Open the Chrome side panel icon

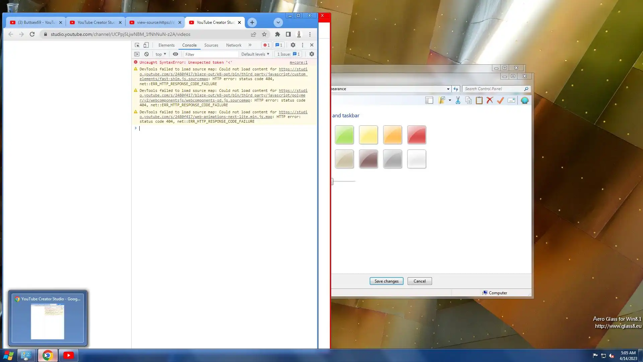pos(288,34)
